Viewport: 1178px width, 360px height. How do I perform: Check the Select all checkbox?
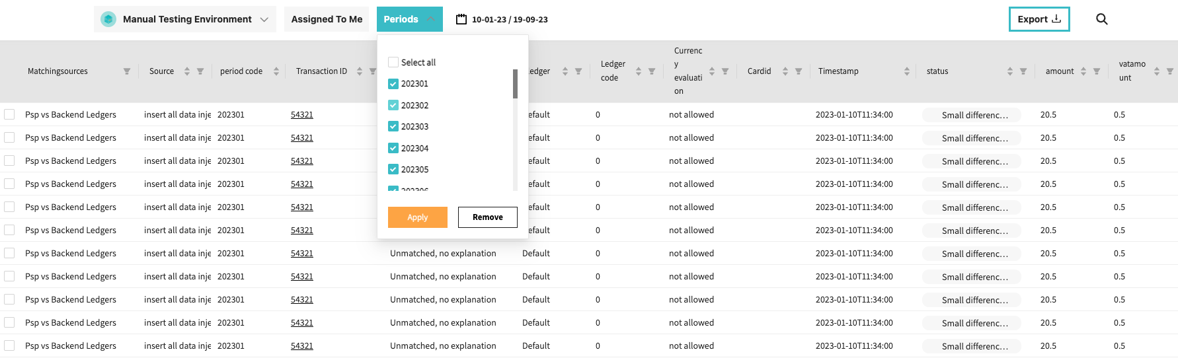[393, 62]
